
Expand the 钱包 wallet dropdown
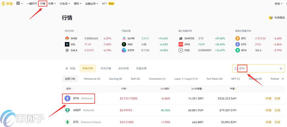(281, 3)
